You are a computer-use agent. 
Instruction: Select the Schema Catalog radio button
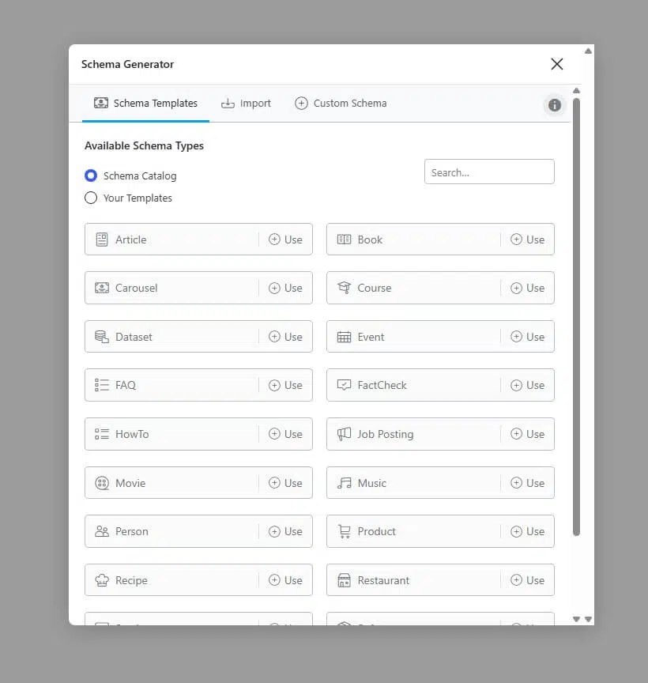[91, 175]
